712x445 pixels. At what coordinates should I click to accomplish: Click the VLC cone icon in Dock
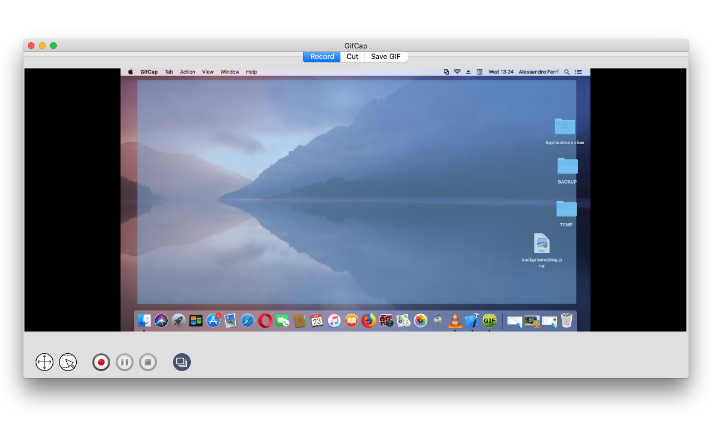(x=455, y=320)
